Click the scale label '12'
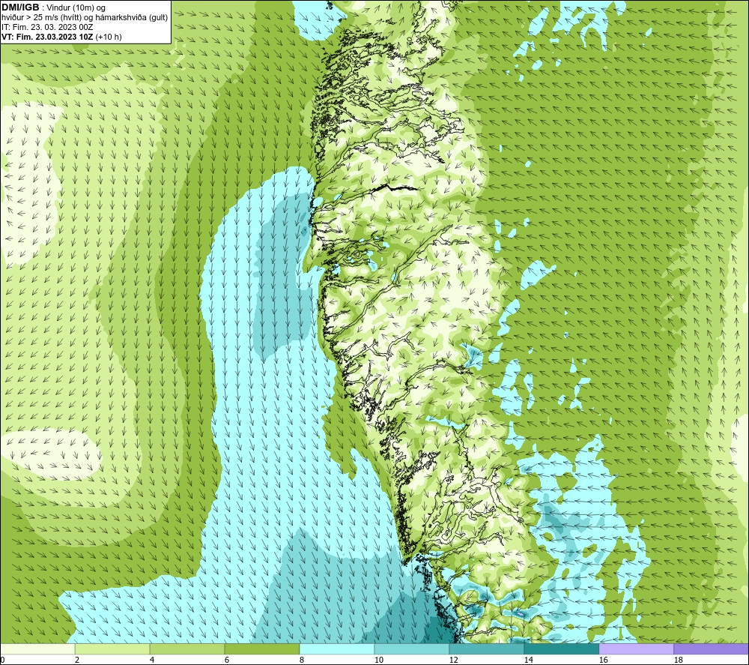Viewport: 749px width, 665px height. click(453, 660)
